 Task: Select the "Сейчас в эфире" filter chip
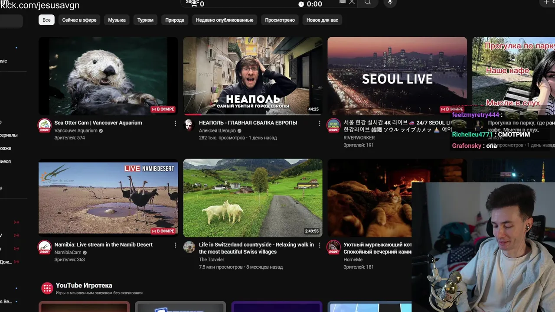(79, 20)
